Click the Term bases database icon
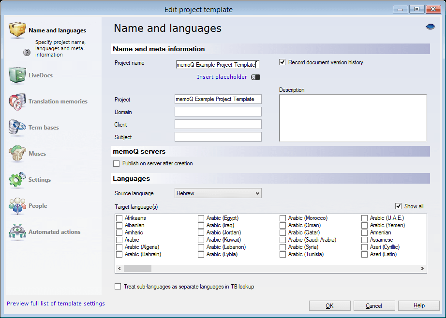 click(x=17, y=127)
